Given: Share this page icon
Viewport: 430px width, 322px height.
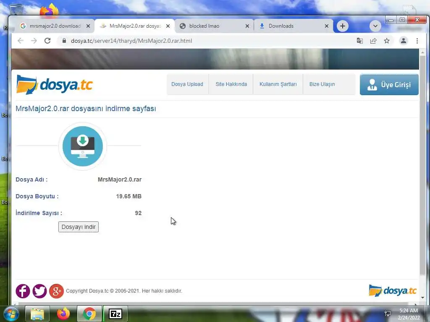Looking at the screenshot, I should tap(373, 41).
